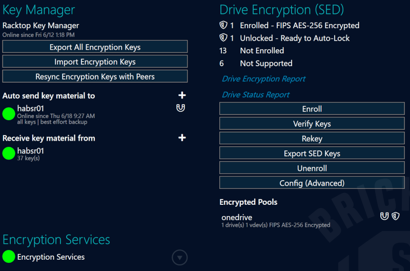Run Verify Keys for drives

click(312, 124)
